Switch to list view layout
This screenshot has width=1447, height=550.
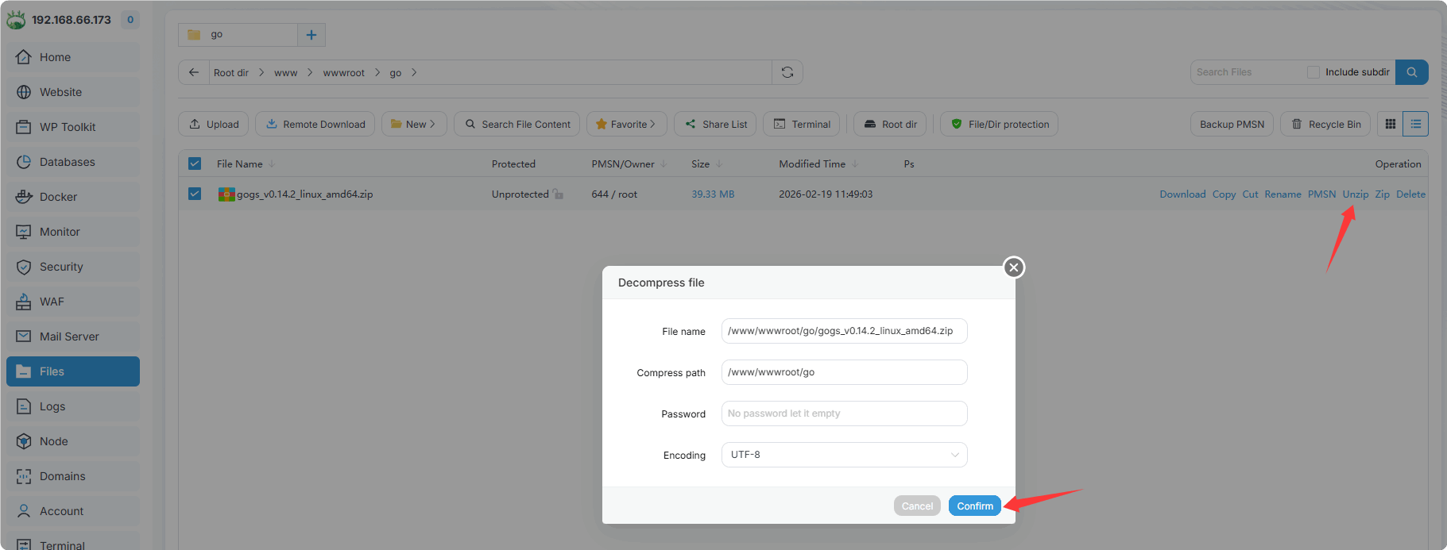[x=1415, y=124]
